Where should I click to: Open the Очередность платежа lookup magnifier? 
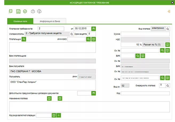[x=168, y=86]
